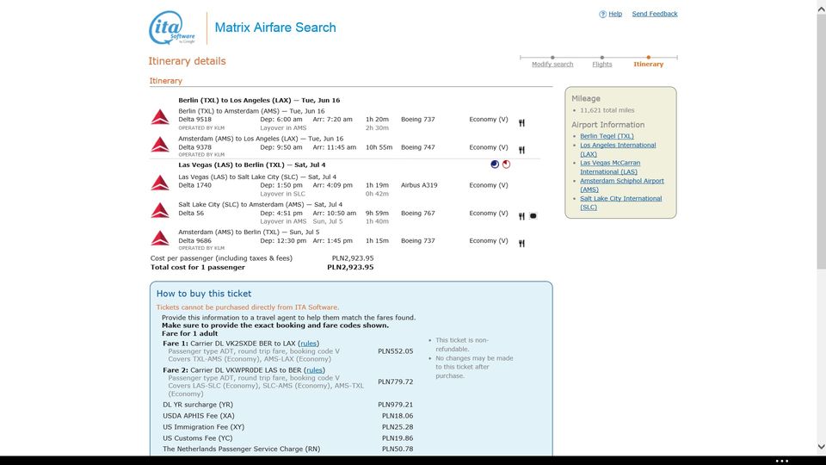
Task: Click the Help question mark icon
Action: coord(602,15)
